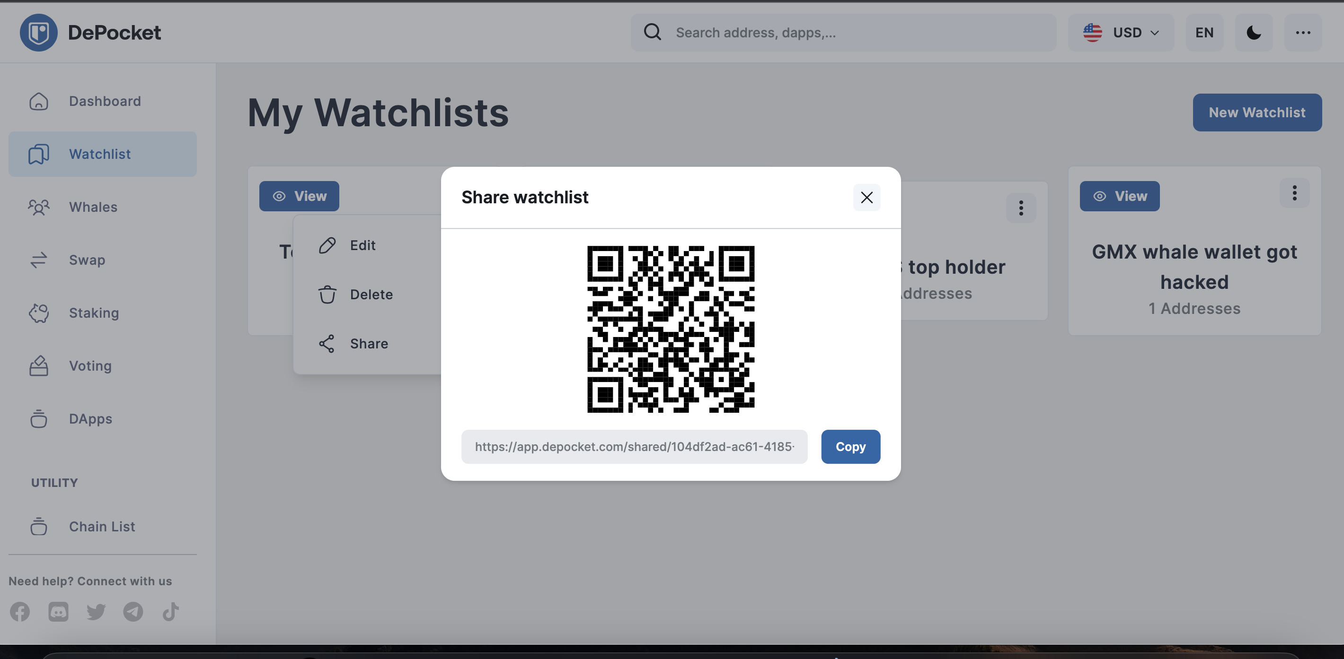Screen dimensions: 1344x659
Task: Click the DePocket brand name
Action: (114, 32)
